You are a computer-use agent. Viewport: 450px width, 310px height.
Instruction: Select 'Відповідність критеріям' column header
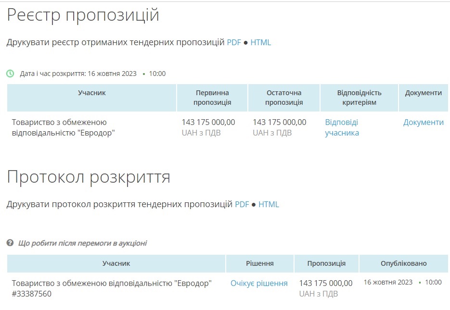(x=359, y=98)
